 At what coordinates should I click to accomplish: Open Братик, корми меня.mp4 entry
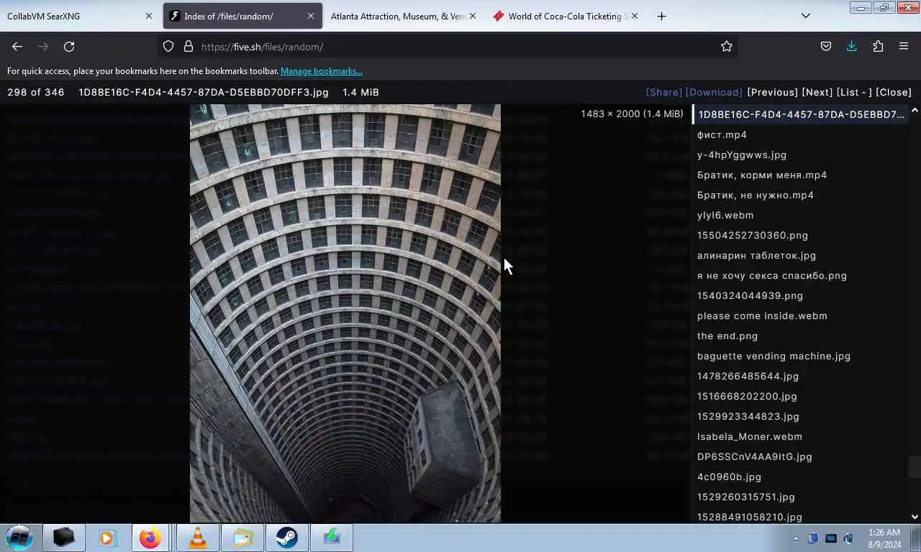click(762, 175)
